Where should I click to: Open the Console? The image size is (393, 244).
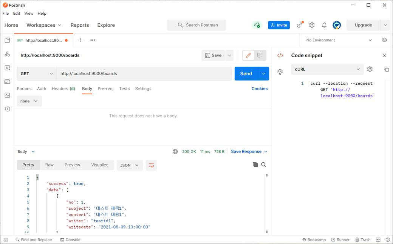70,240
